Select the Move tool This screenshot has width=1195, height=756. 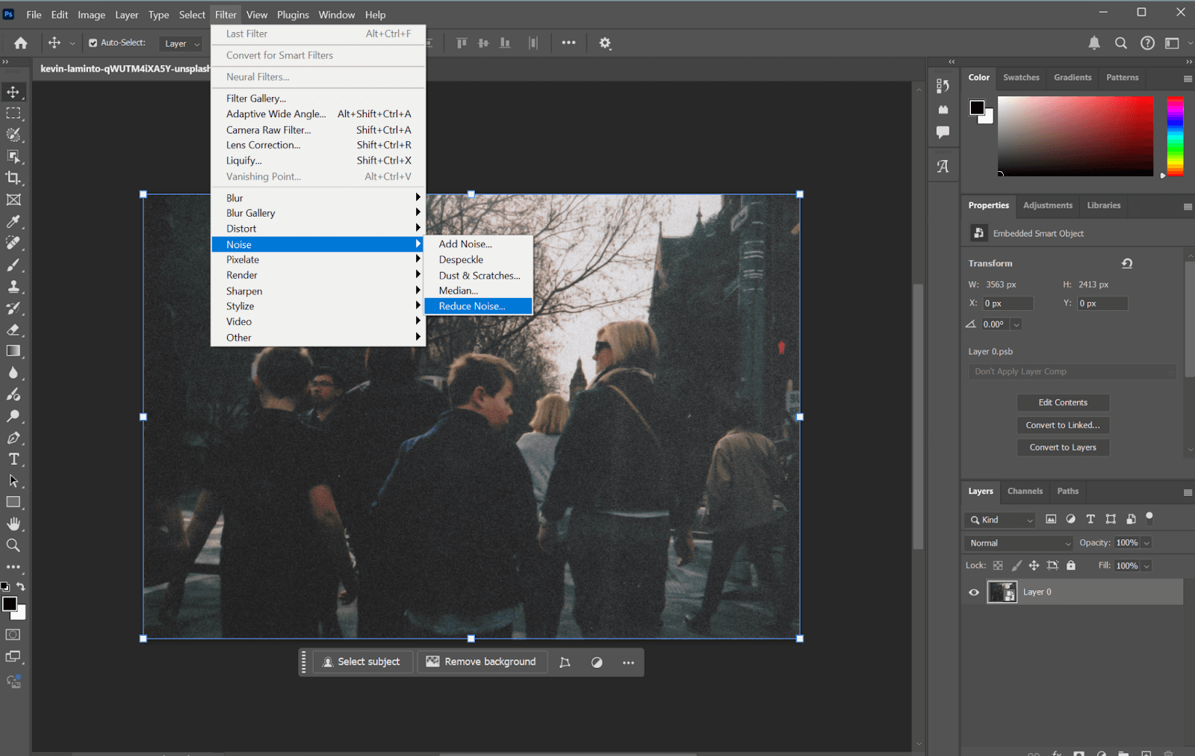coord(13,91)
